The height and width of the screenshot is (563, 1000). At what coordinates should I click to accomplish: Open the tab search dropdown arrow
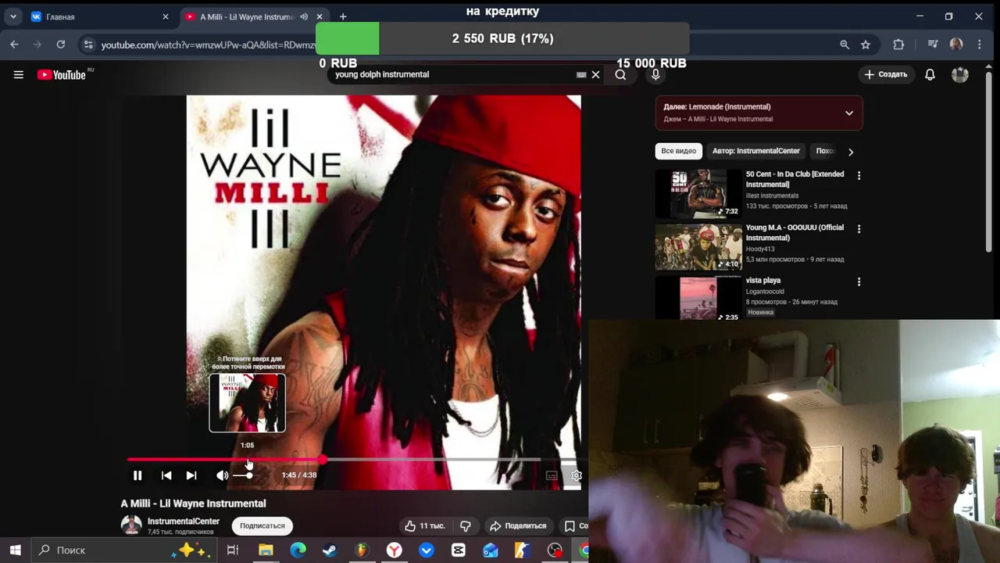(12, 16)
